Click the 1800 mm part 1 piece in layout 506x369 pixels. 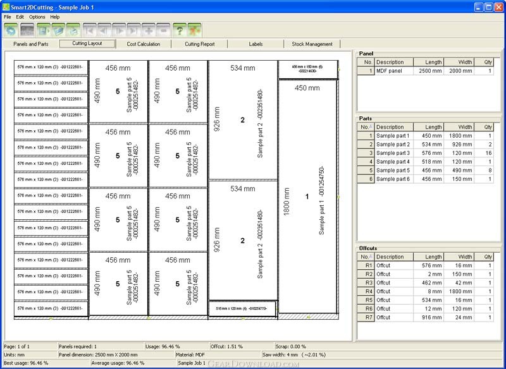tap(307, 197)
